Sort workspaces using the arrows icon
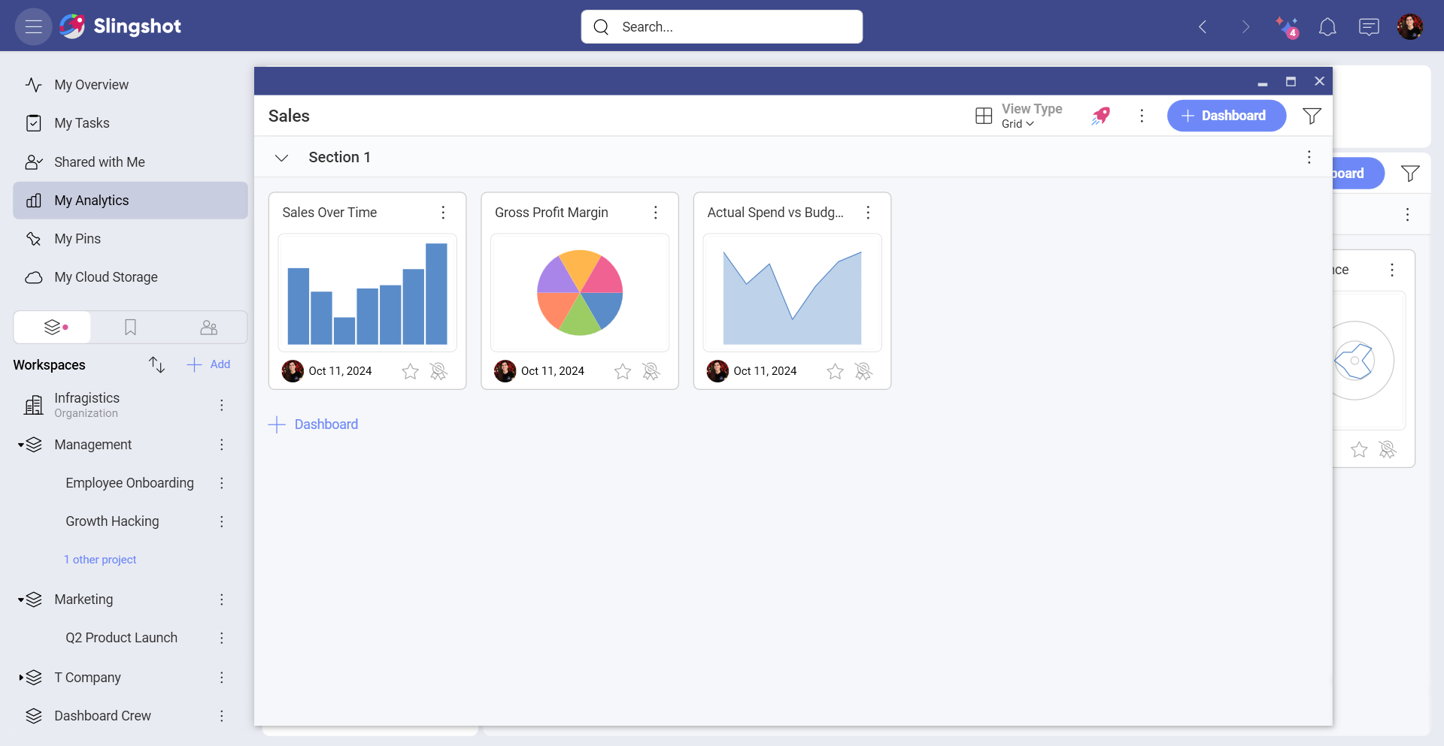The width and height of the screenshot is (1444, 746). click(156, 364)
